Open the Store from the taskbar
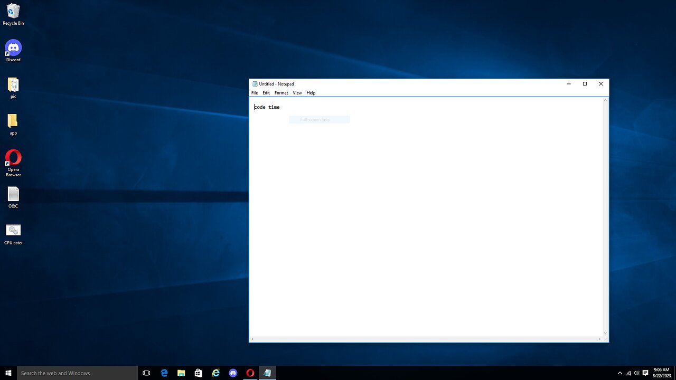This screenshot has height=380, width=676. tap(198, 373)
